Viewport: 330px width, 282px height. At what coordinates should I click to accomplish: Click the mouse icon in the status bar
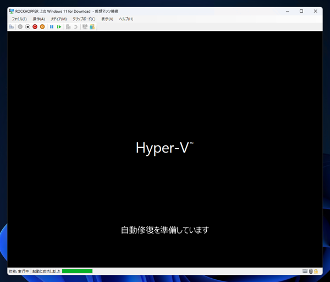pyautogui.click(x=311, y=271)
